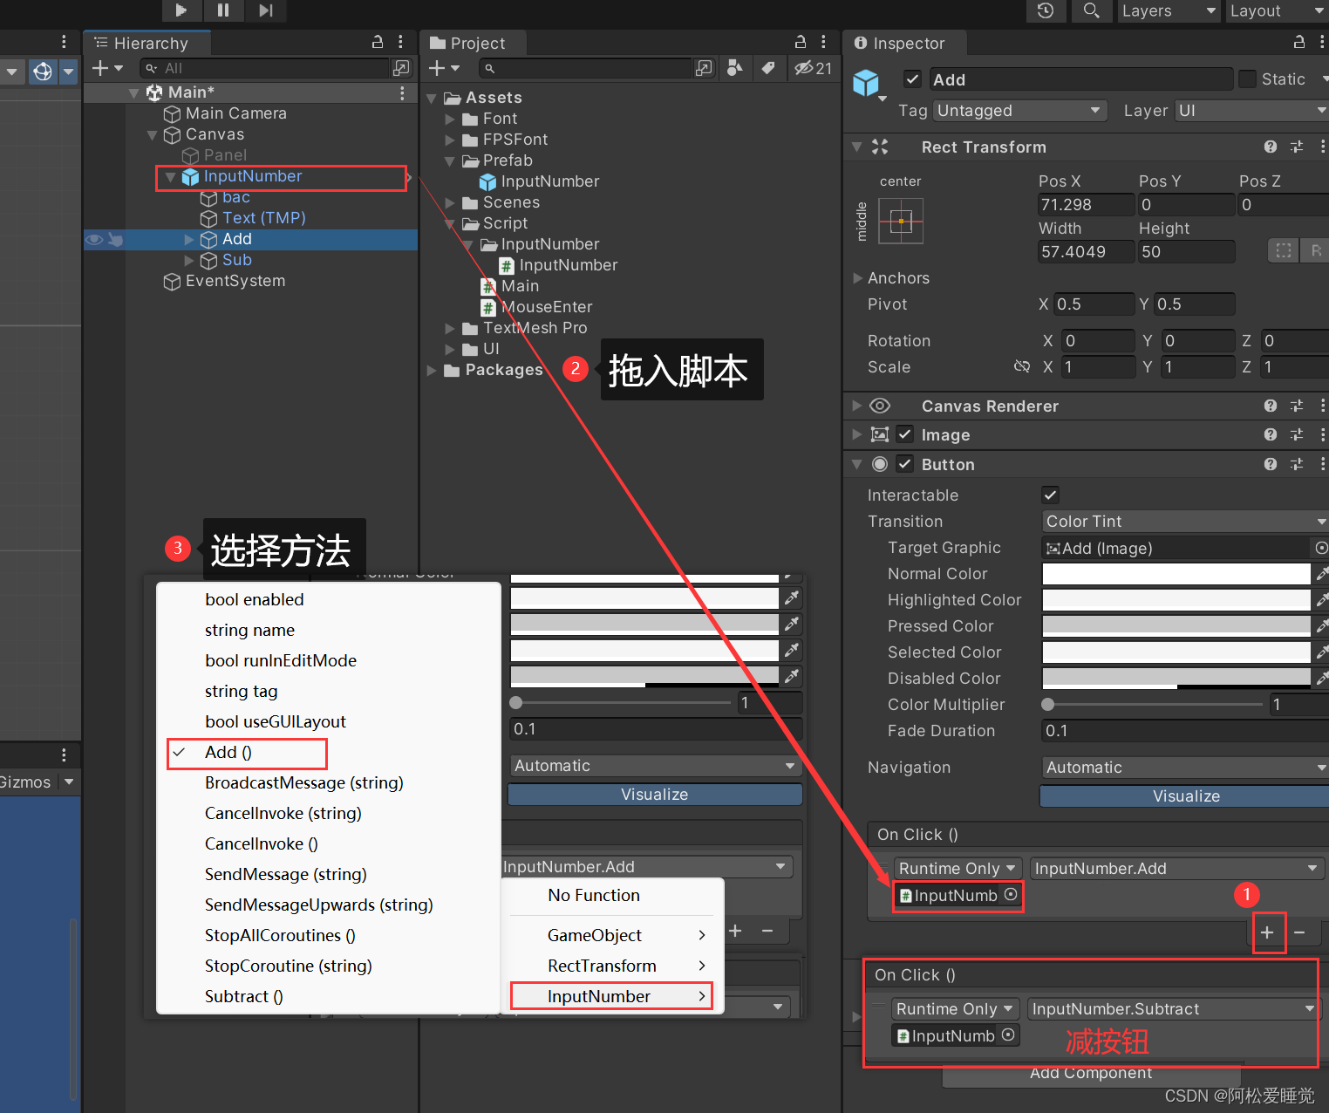Click the Hierarchy panel lock icon
Viewport: 1329px width, 1113px height.
tap(378, 42)
